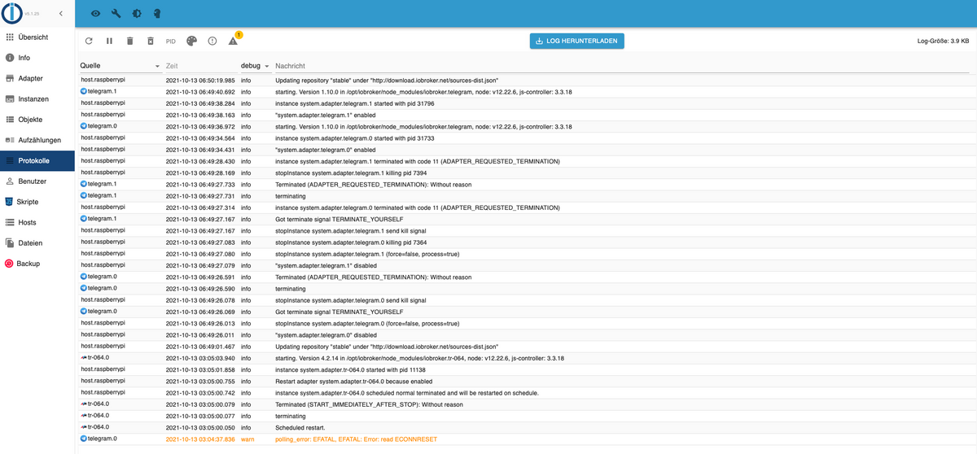The image size is (977, 454).
Task: Click the blue Skripte icon
Action: click(10, 202)
